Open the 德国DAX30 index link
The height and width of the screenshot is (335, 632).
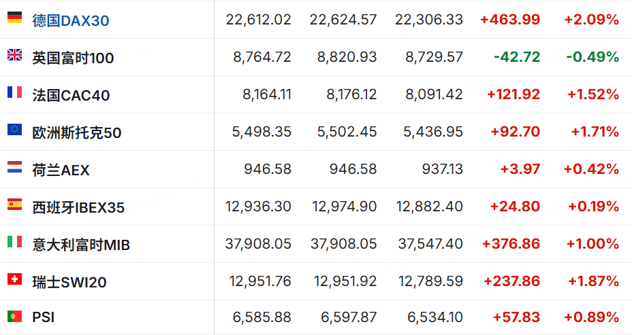tap(70, 20)
